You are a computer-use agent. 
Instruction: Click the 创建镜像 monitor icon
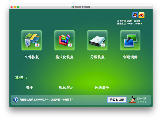[x=130, y=40]
